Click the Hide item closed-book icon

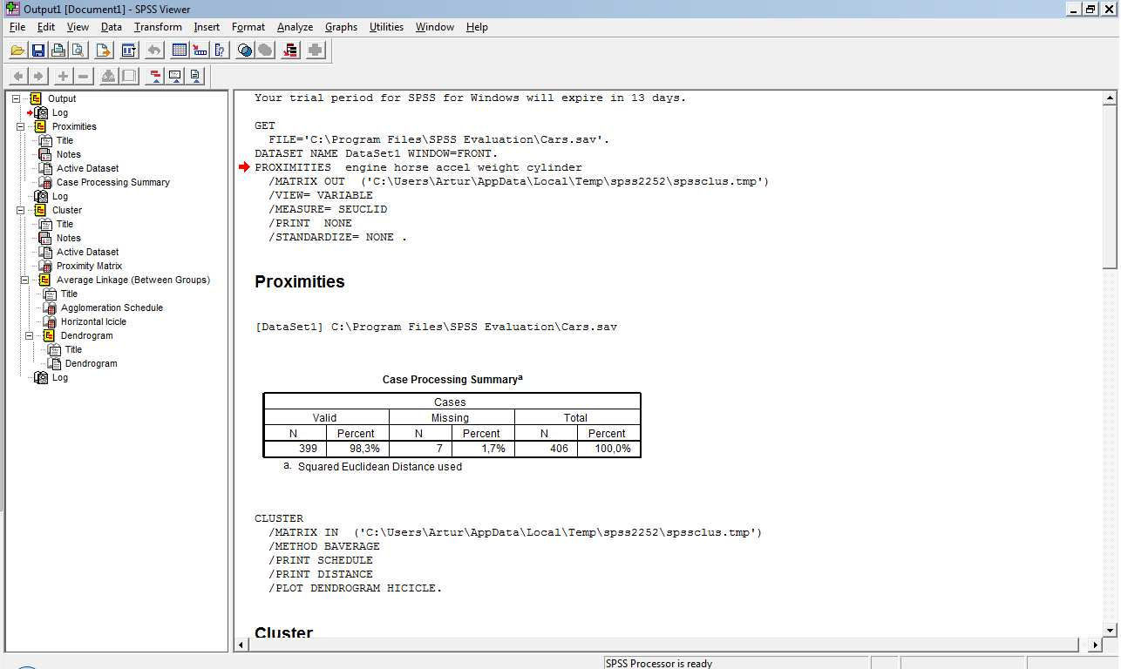pyautogui.click(x=129, y=77)
